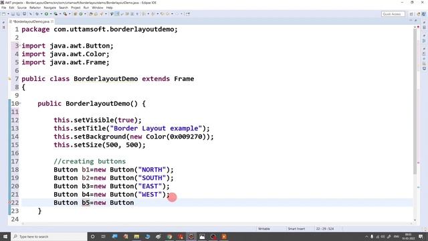Expand the New wizard dropdown arrow

pyautogui.click(x=8, y=14)
